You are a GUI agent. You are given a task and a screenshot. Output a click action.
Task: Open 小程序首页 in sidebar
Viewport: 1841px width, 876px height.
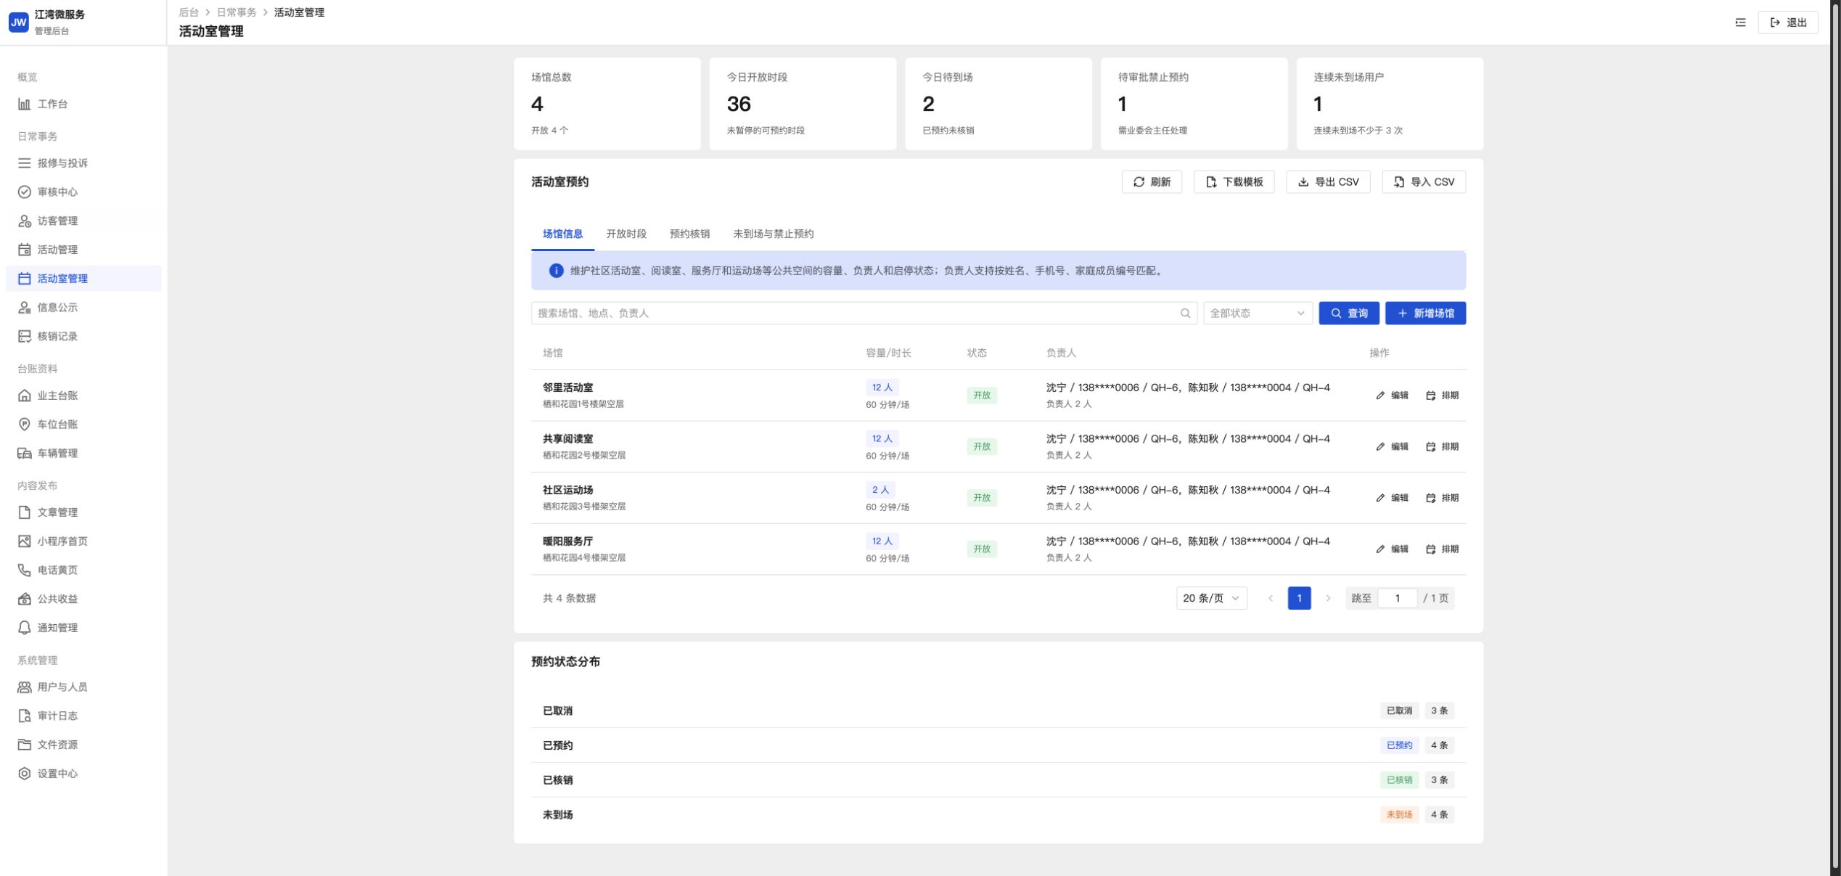(83, 541)
